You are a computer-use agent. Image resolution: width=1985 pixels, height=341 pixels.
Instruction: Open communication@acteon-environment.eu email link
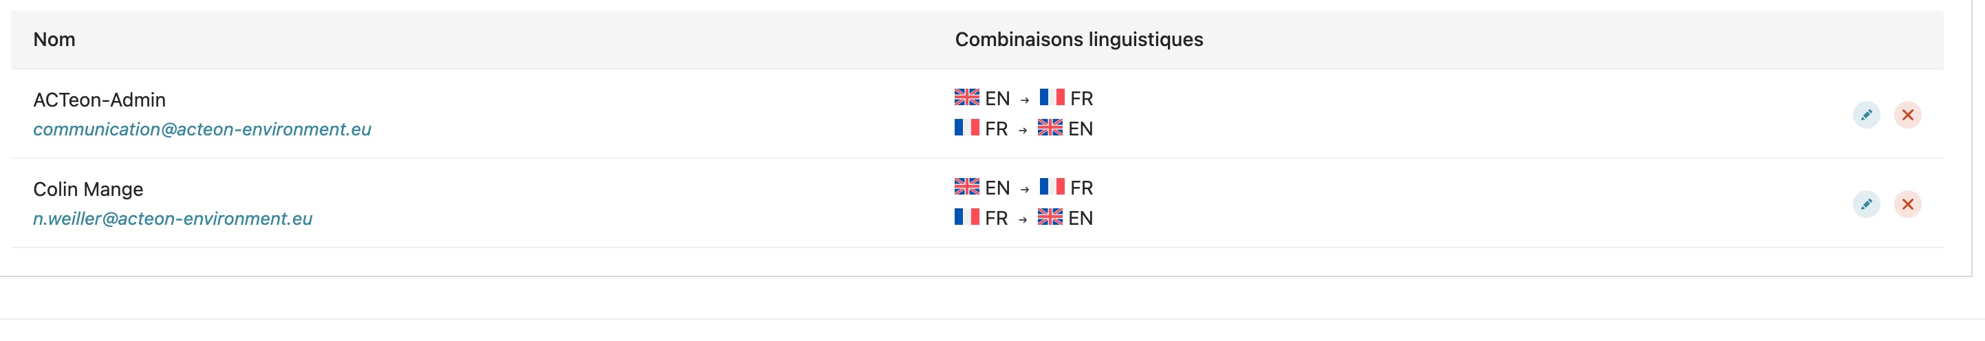click(x=202, y=129)
